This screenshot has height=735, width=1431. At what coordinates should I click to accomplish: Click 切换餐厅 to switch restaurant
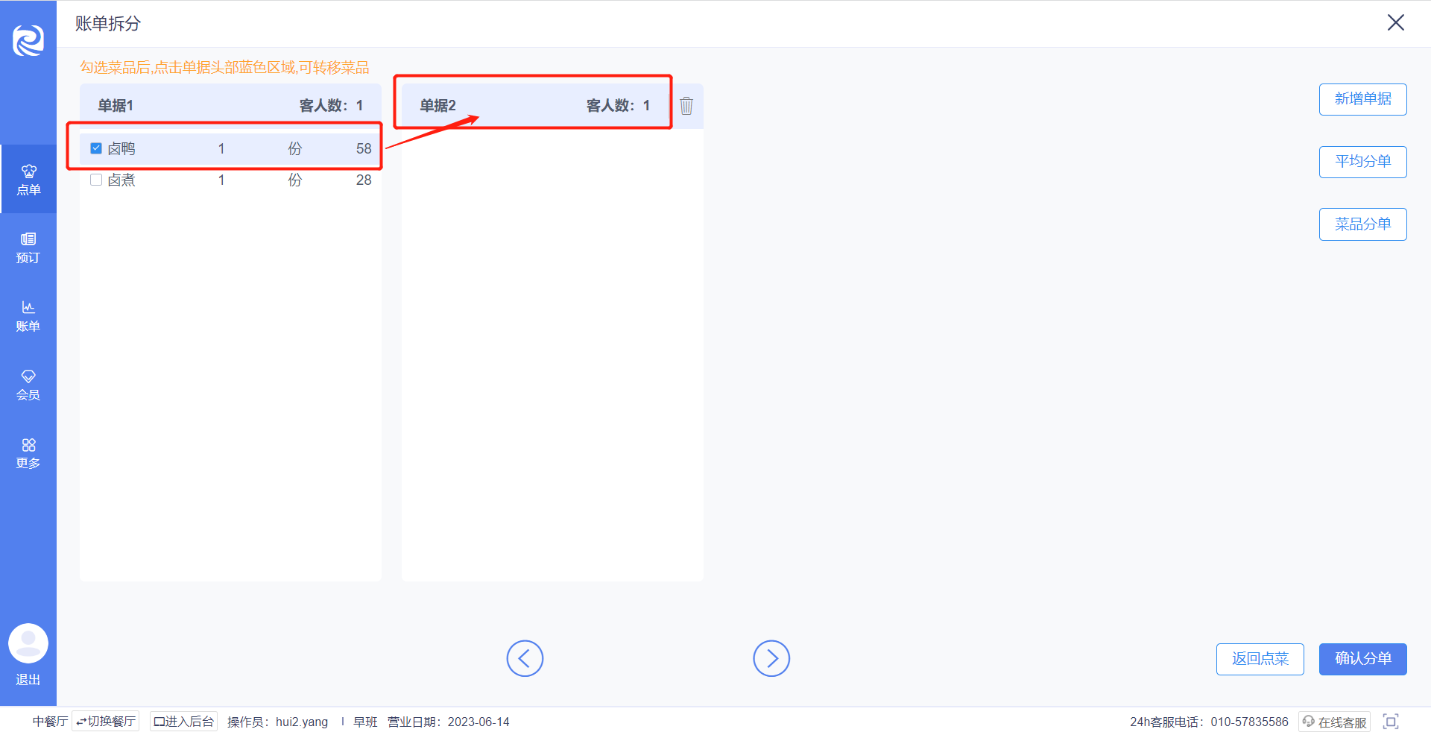pyautogui.click(x=106, y=722)
